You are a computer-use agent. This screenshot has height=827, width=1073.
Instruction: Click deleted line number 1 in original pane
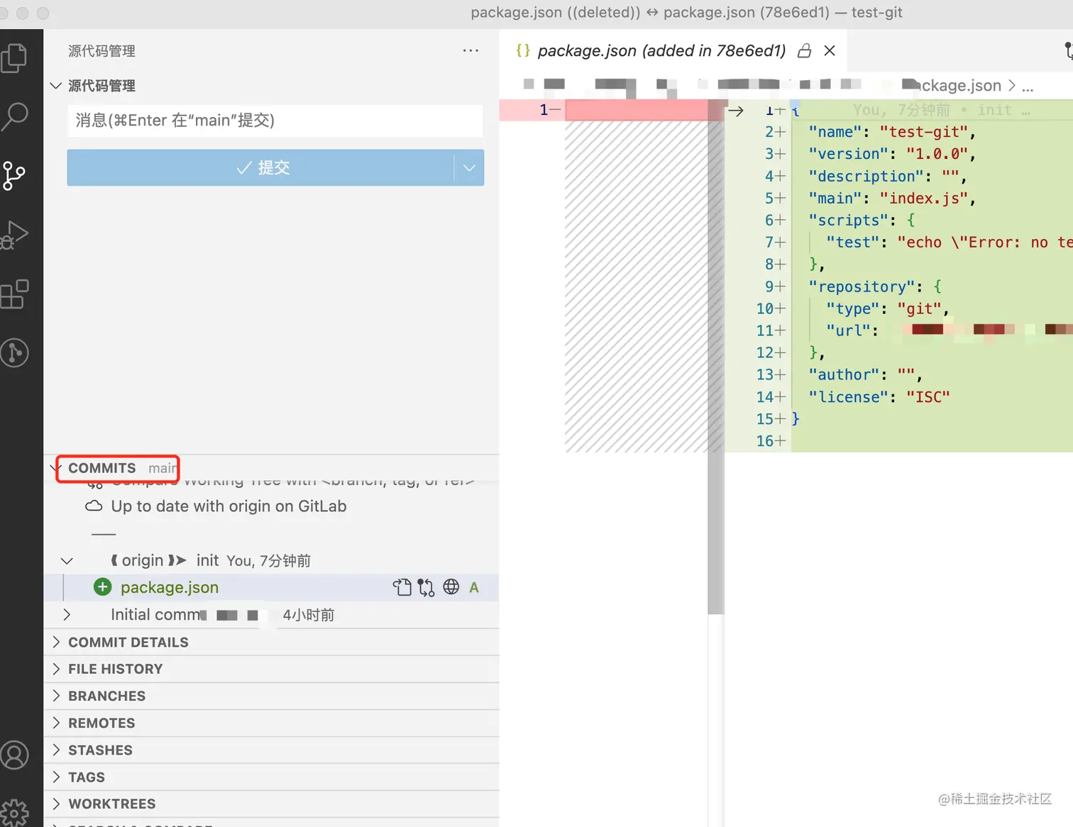click(544, 110)
